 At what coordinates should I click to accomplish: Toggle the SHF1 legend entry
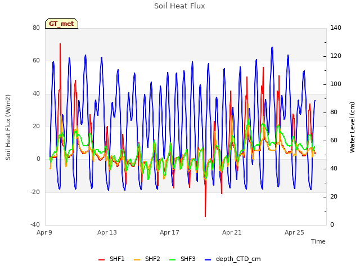[111, 259]
